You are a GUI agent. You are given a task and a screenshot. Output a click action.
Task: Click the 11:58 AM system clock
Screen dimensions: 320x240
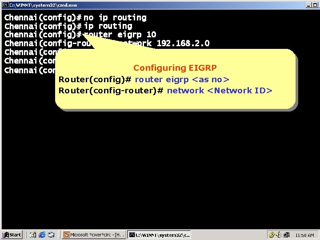pos(304,235)
